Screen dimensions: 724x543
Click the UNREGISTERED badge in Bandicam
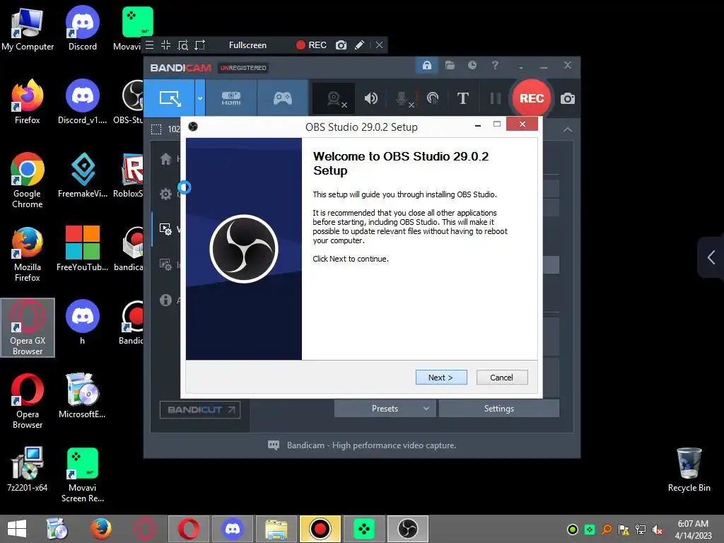tap(243, 68)
